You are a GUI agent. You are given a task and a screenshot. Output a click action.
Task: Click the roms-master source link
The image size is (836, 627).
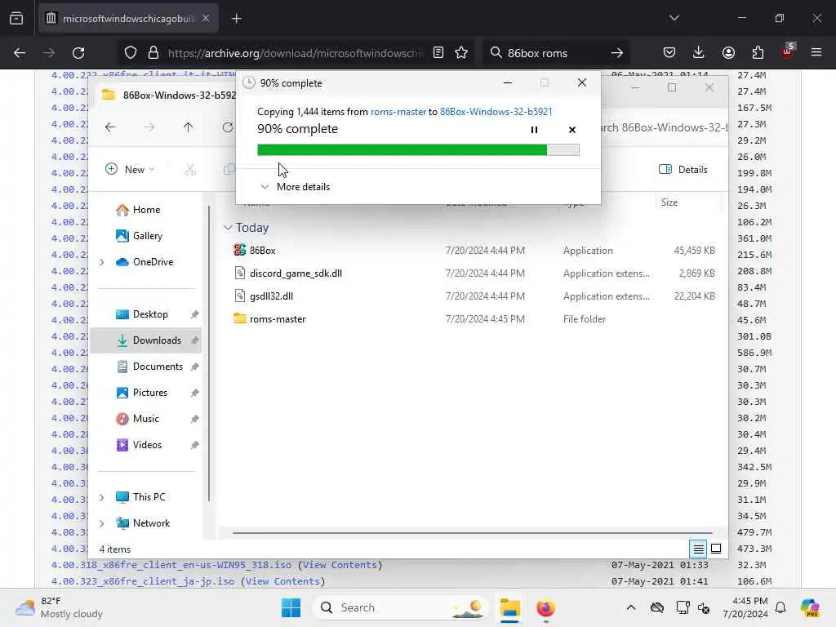click(398, 111)
